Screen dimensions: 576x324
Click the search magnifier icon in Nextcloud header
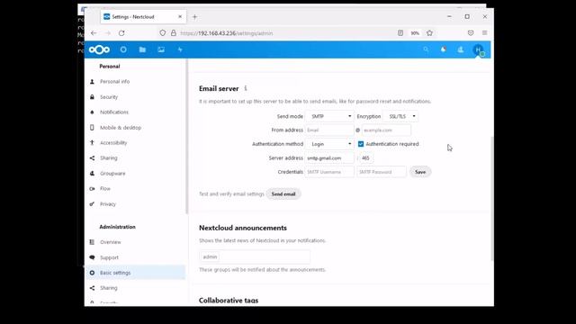426,49
